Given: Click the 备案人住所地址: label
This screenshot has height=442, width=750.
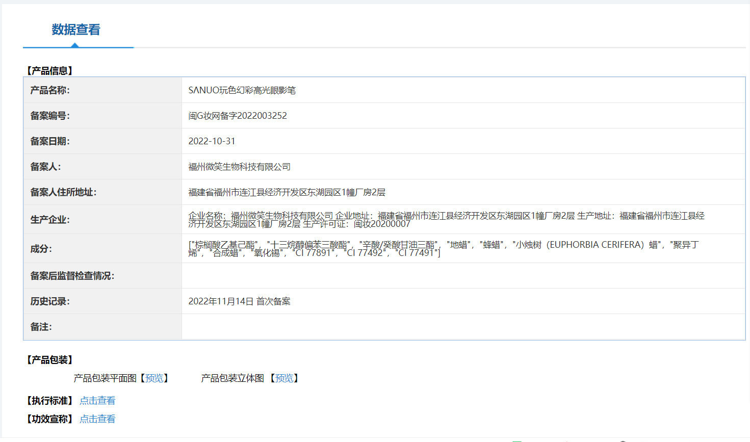Looking at the screenshot, I should (63, 192).
